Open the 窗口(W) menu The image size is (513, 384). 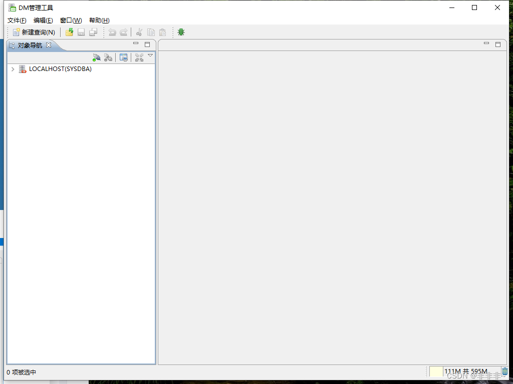tap(71, 20)
